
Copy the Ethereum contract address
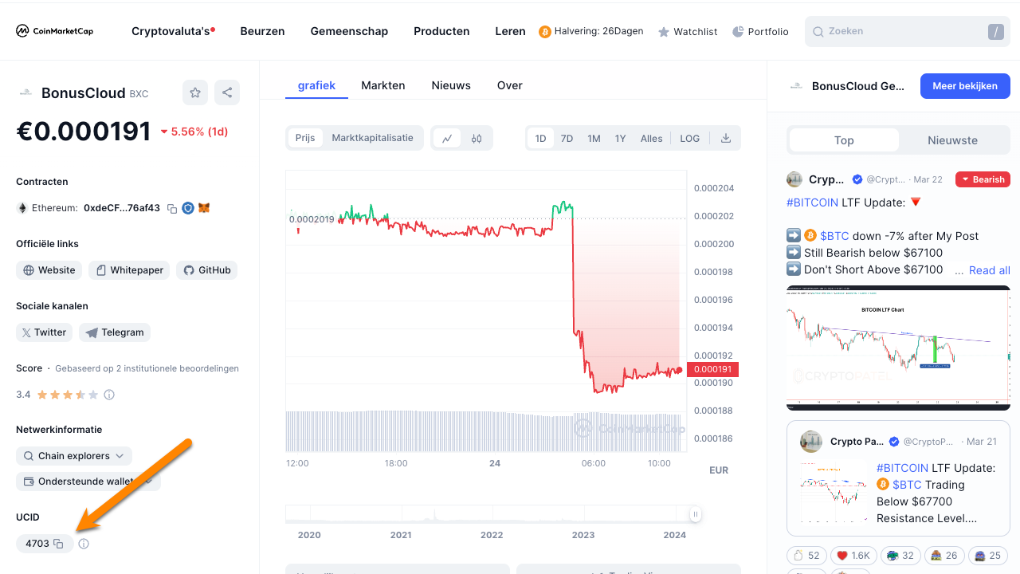coord(171,208)
